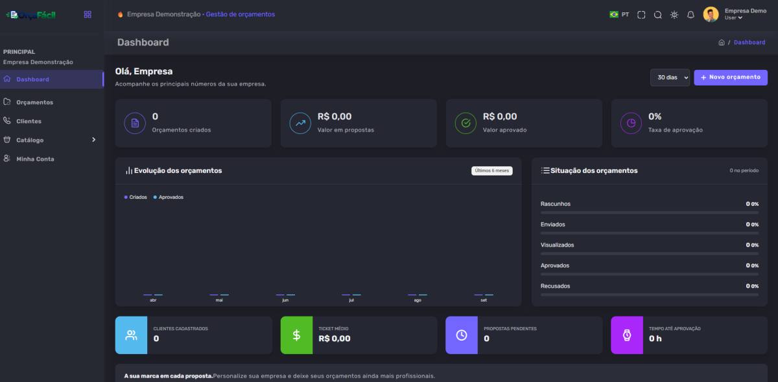Click the Valor em propostas trend icon
778x382 pixels.
300,123
